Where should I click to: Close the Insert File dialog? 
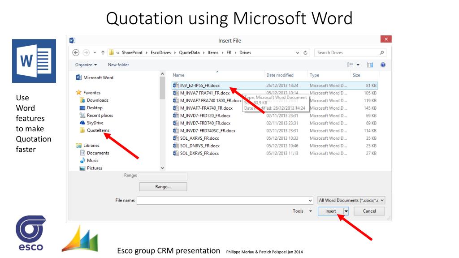[386, 39]
